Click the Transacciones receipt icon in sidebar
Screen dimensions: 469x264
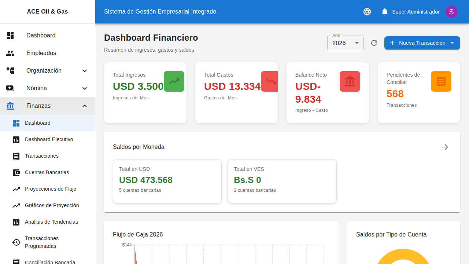coord(16,156)
